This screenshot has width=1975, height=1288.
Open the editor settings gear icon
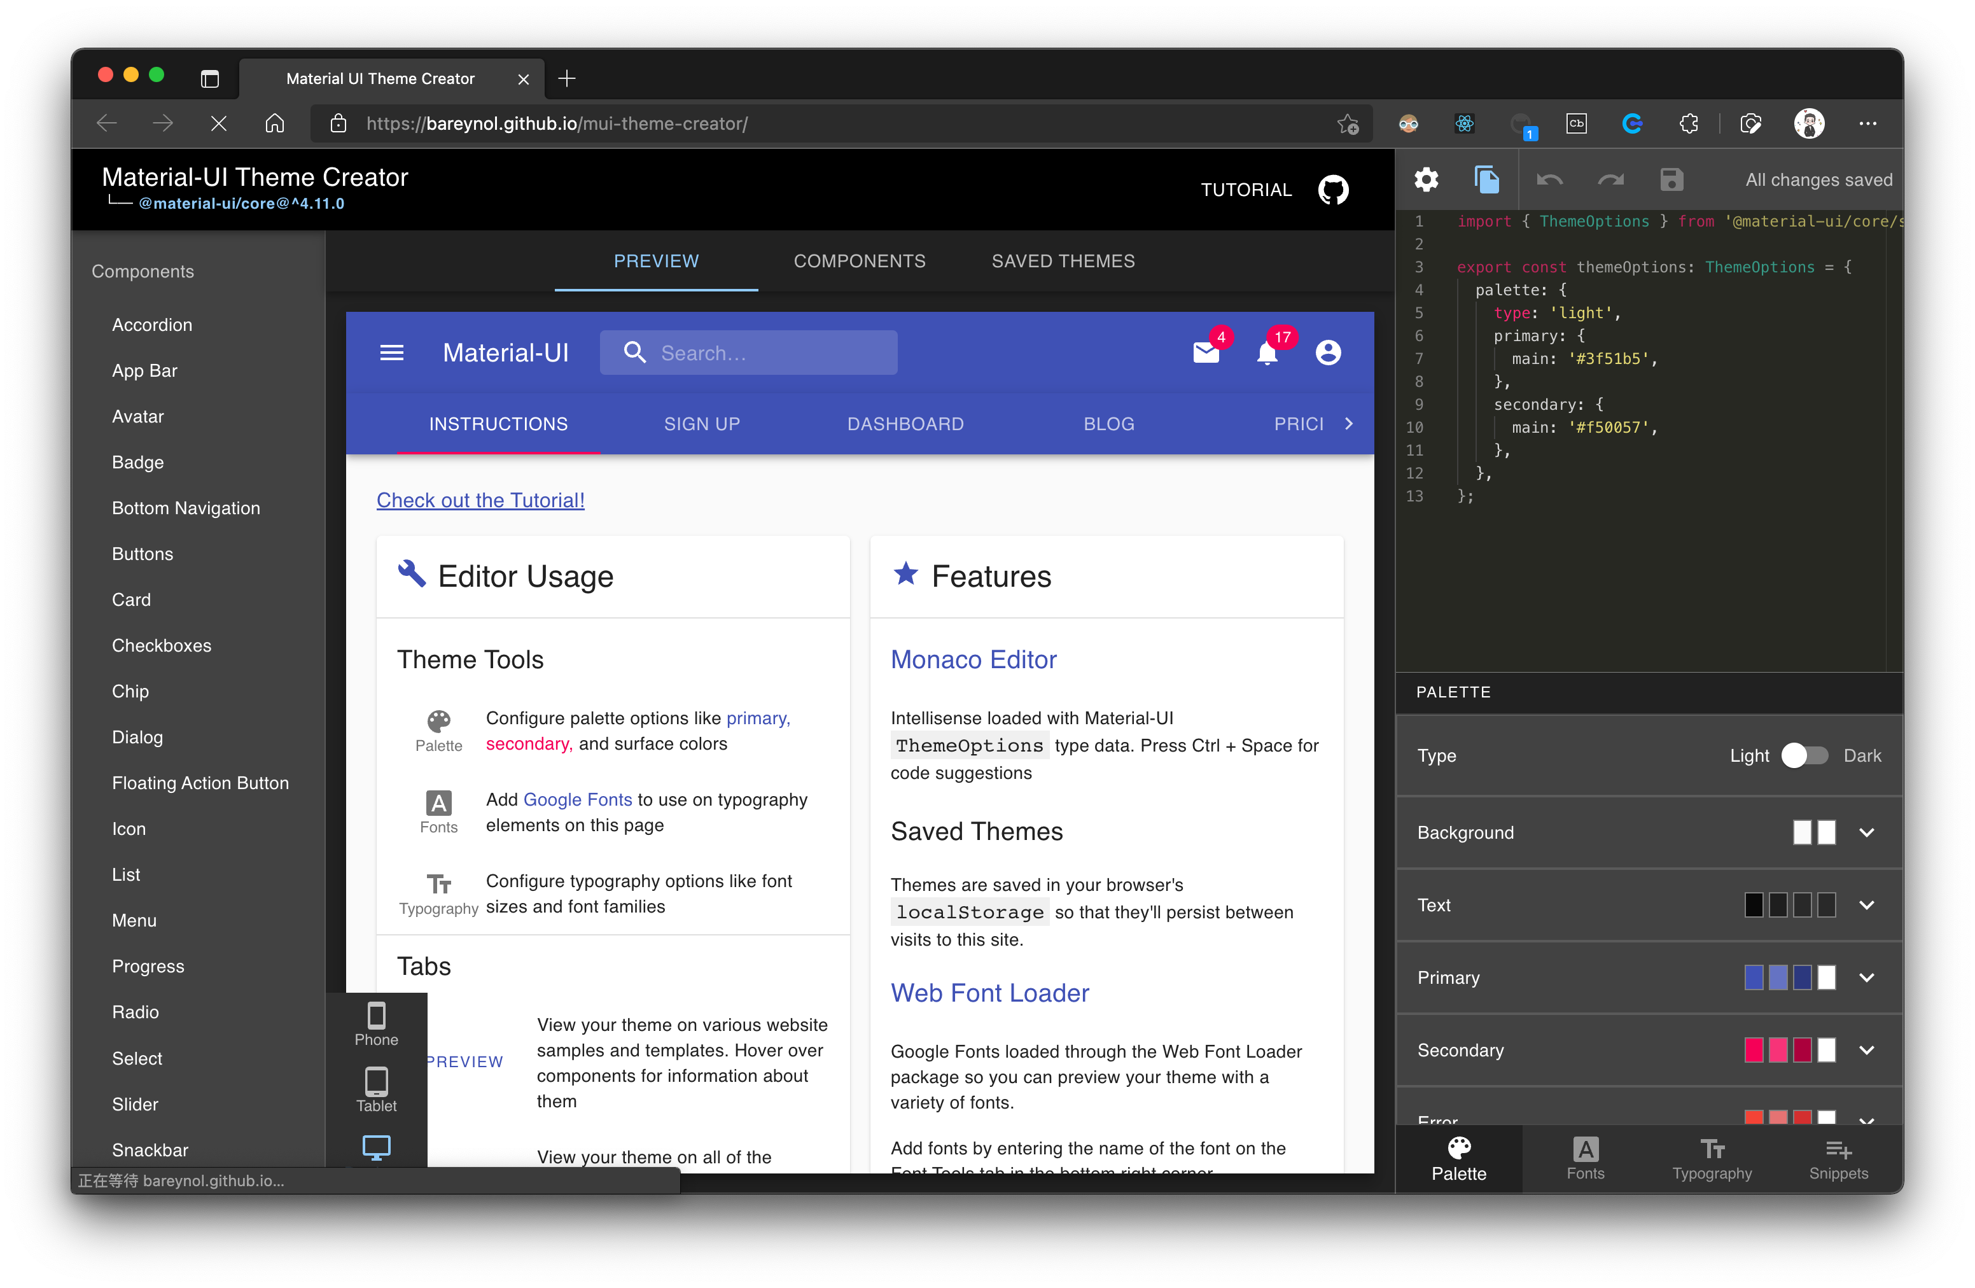(1426, 179)
